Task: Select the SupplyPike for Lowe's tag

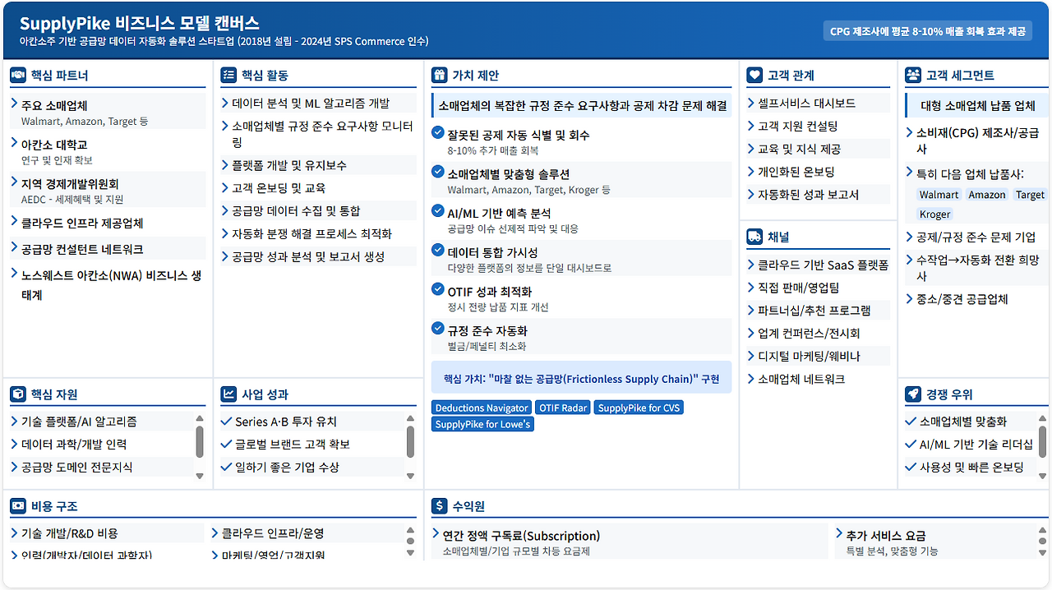Action: point(482,424)
